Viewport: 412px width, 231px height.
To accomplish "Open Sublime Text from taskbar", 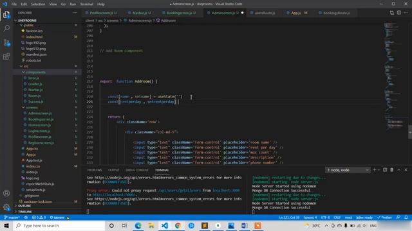I will [205, 225].
